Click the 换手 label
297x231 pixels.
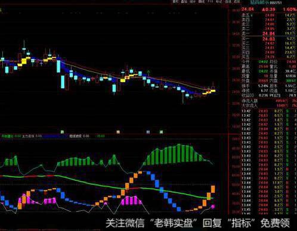246,86
